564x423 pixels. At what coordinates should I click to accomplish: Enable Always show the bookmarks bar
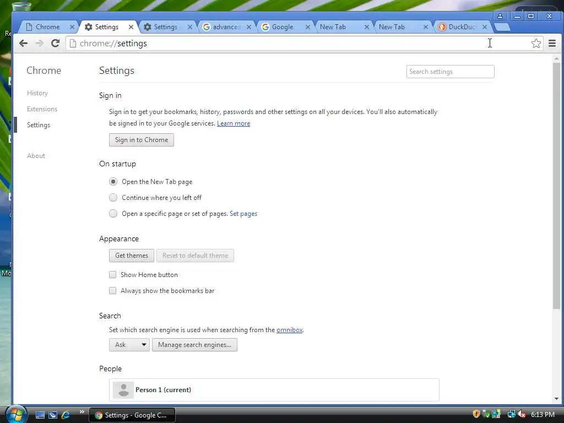pyautogui.click(x=112, y=291)
